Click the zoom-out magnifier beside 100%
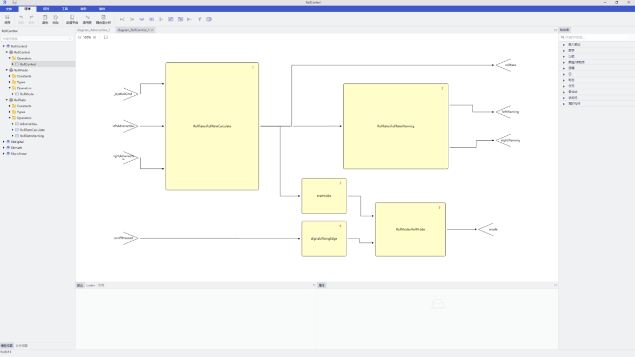The width and height of the screenshot is (635, 357). [80, 37]
